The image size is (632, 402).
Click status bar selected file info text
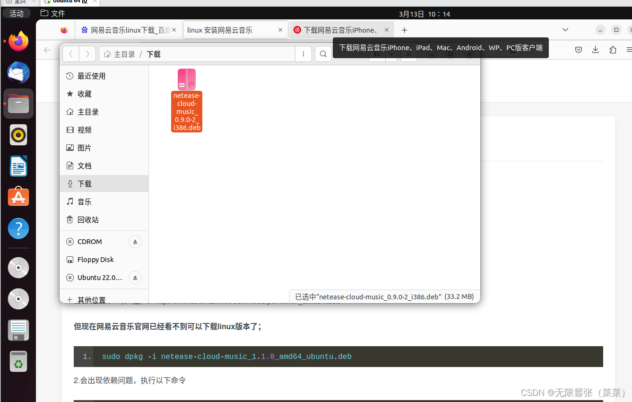click(384, 297)
